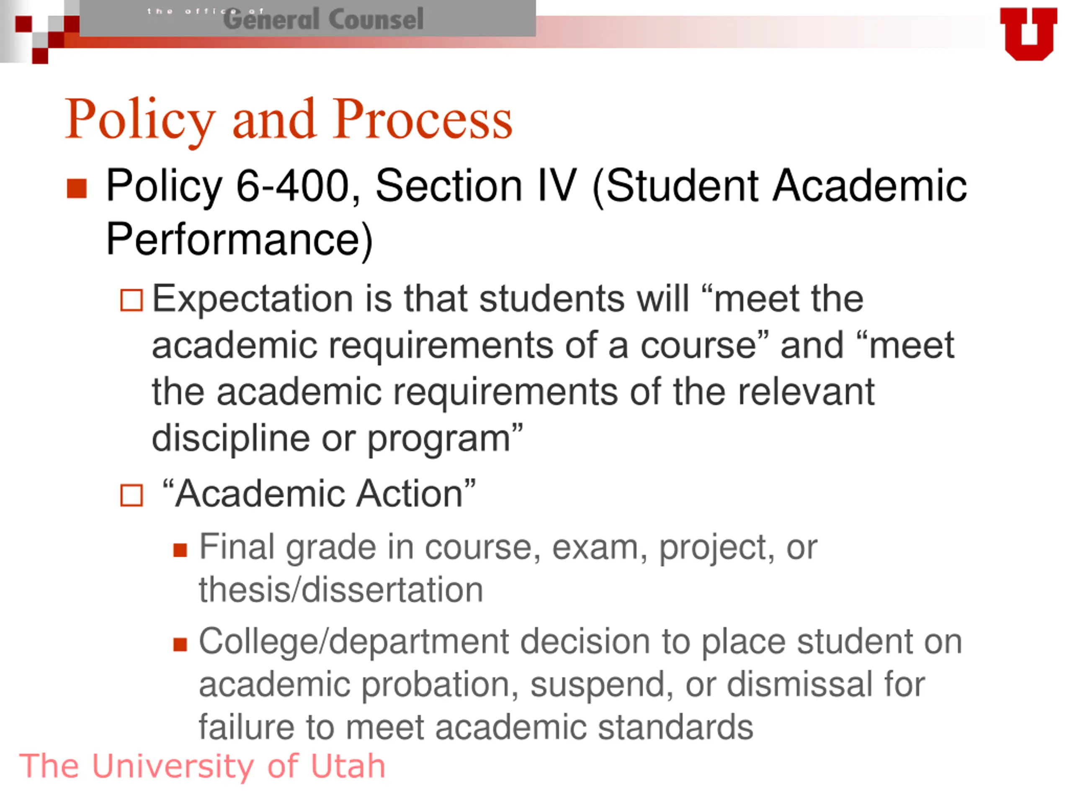Click the small red bullet beside Final grade

[180, 550]
